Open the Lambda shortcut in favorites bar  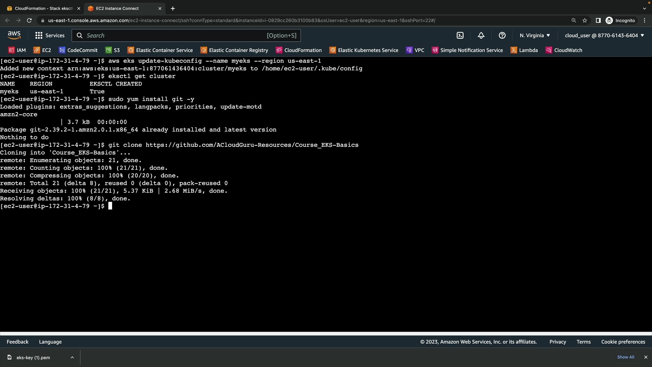click(x=524, y=50)
